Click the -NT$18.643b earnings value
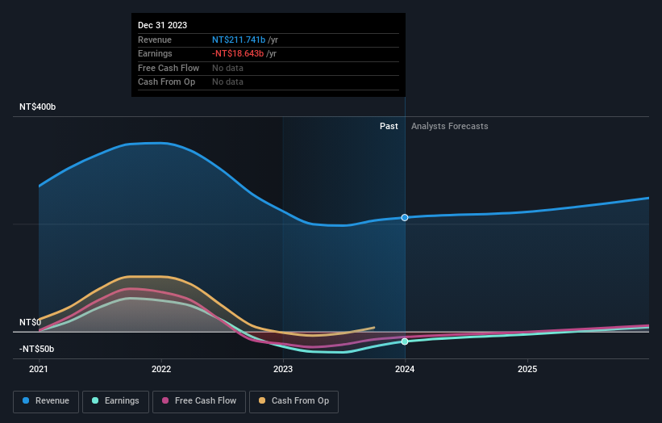The image size is (662, 423). (238, 53)
